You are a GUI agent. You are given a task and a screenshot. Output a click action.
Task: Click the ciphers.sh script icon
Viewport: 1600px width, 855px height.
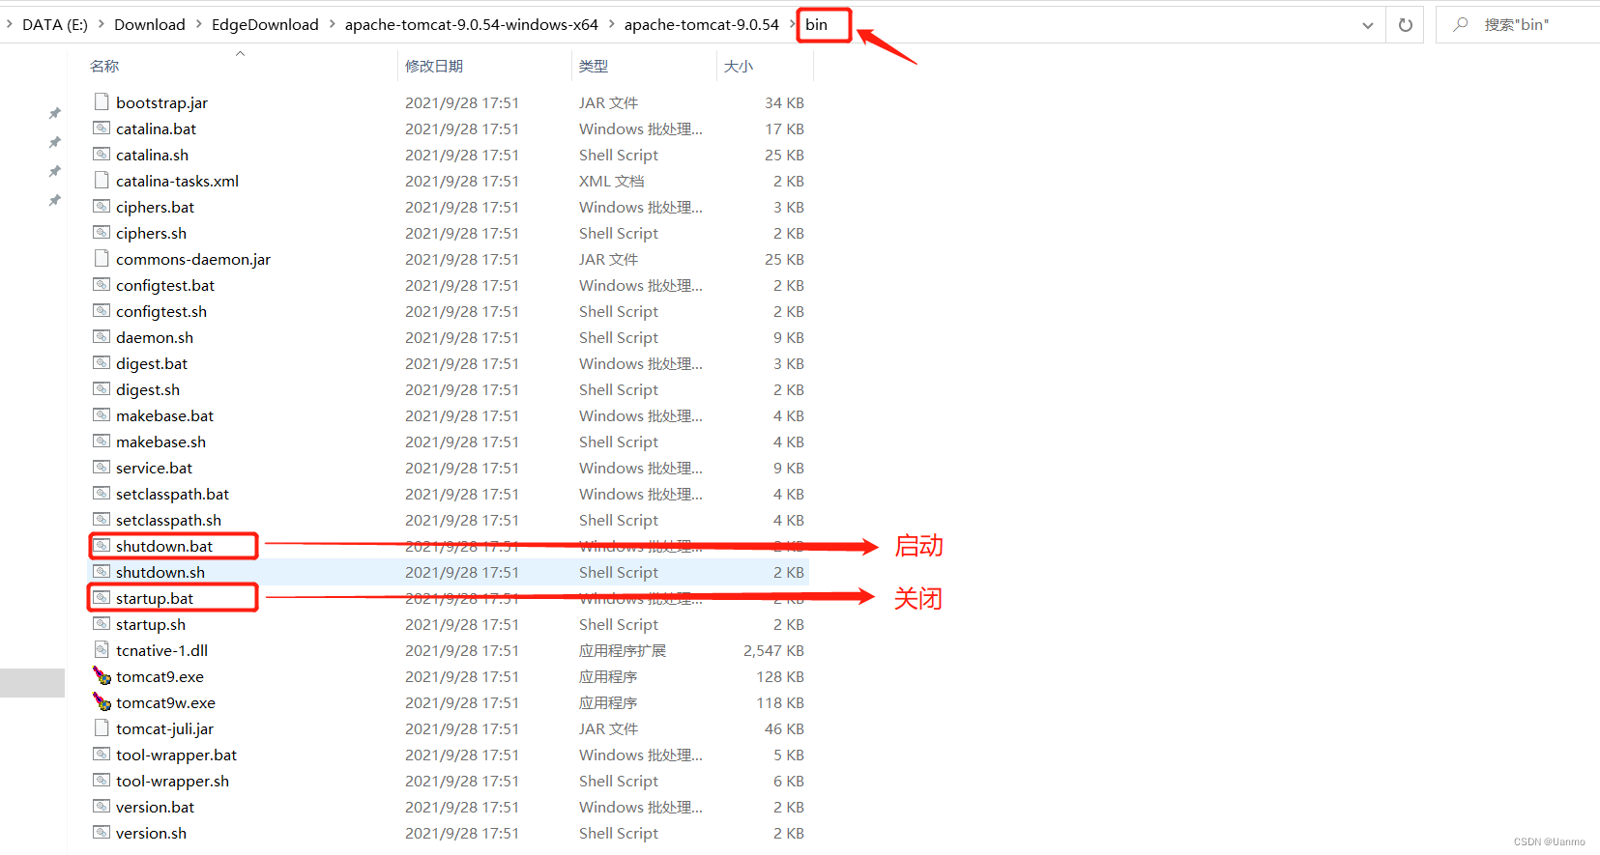102,232
